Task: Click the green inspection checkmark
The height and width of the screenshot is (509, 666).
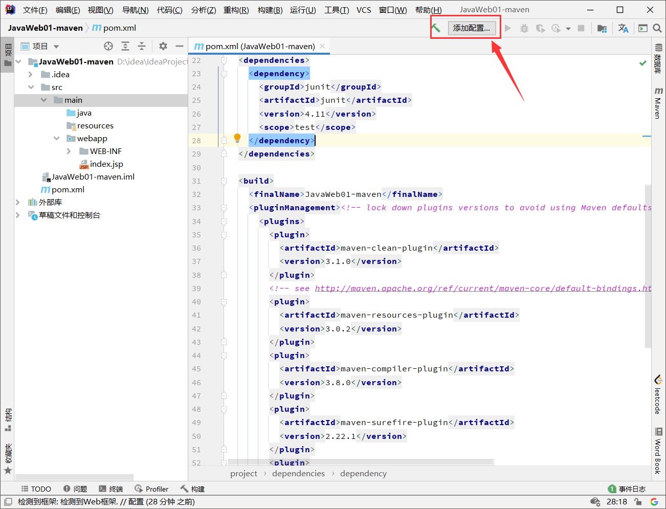Action: [643, 63]
